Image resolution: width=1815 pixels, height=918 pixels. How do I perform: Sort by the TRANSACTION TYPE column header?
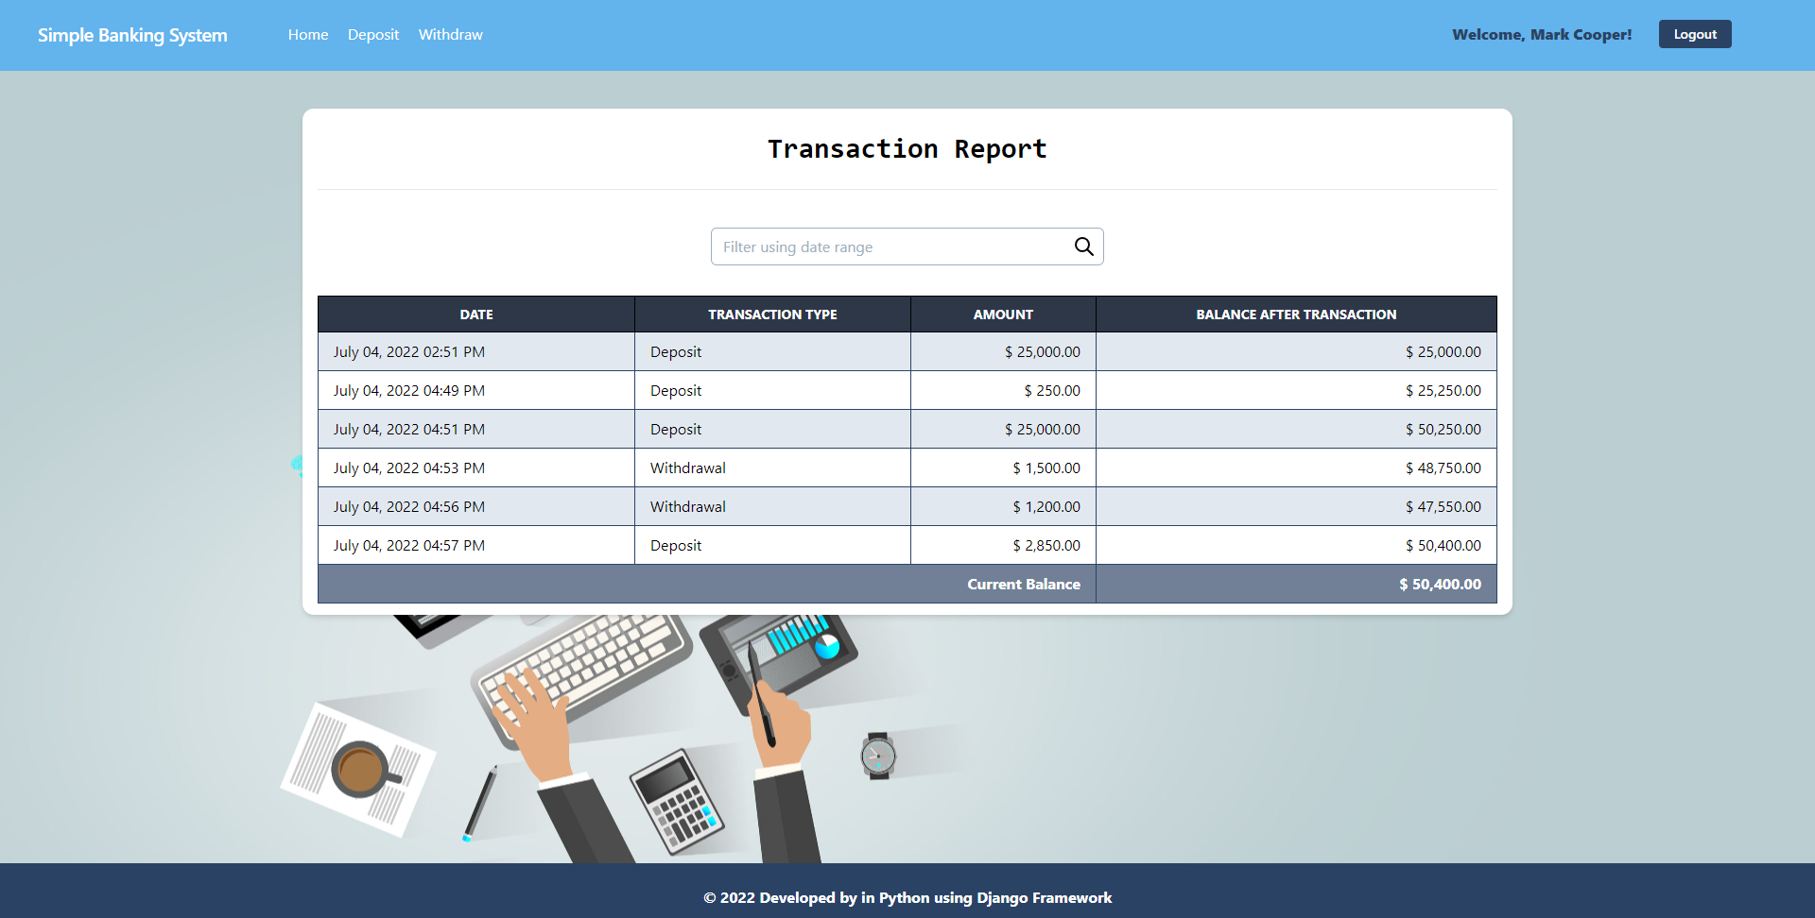point(771,314)
